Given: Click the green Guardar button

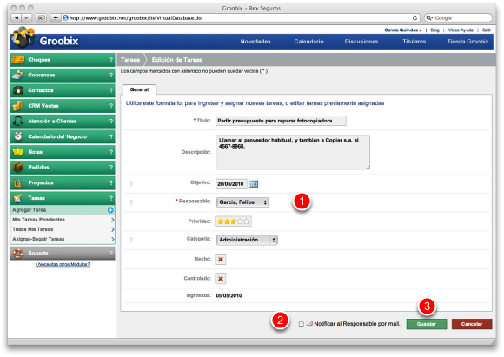Looking at the screenshot, I should pos(426,324).
